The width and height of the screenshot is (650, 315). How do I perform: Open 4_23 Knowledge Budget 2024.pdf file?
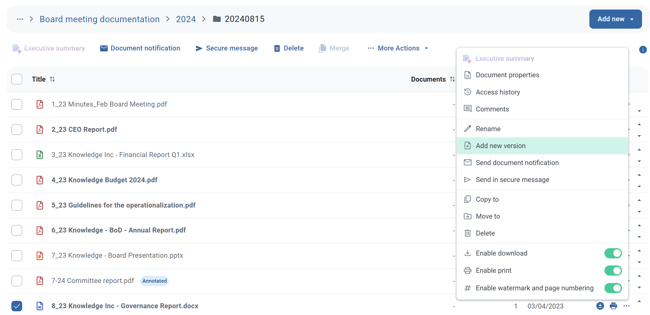pyautogui.click(x=104, y=180)
